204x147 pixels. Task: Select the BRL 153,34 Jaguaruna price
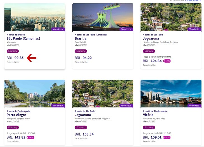click(x=84, y=134)
